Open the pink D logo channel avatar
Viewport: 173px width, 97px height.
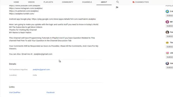tap(167, 22)
